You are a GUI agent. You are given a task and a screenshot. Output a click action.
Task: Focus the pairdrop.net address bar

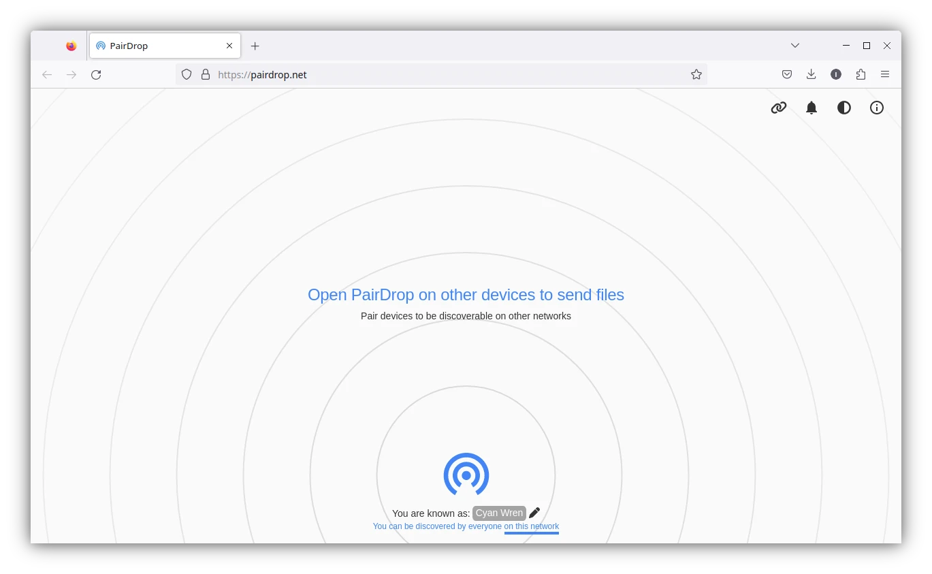click(x=441, y=75)
